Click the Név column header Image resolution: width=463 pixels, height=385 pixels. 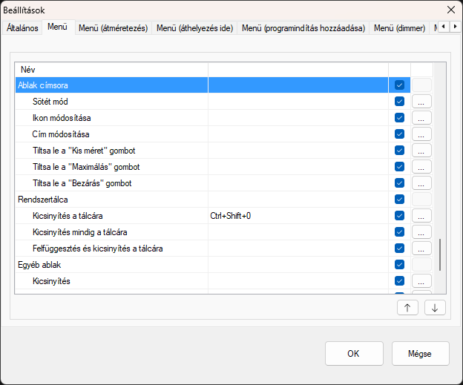pos(111,70)
